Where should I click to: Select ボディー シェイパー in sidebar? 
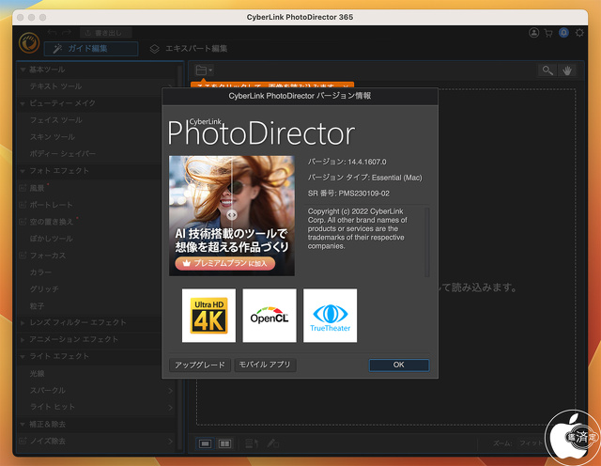[x=63, y=154]
